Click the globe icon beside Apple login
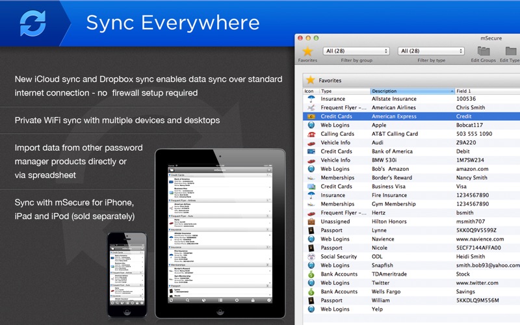The height and width of the screenshot is (325, 520). (x=310, y=125)
